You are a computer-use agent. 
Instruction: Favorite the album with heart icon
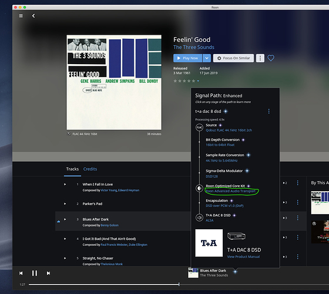coord(271,58)
